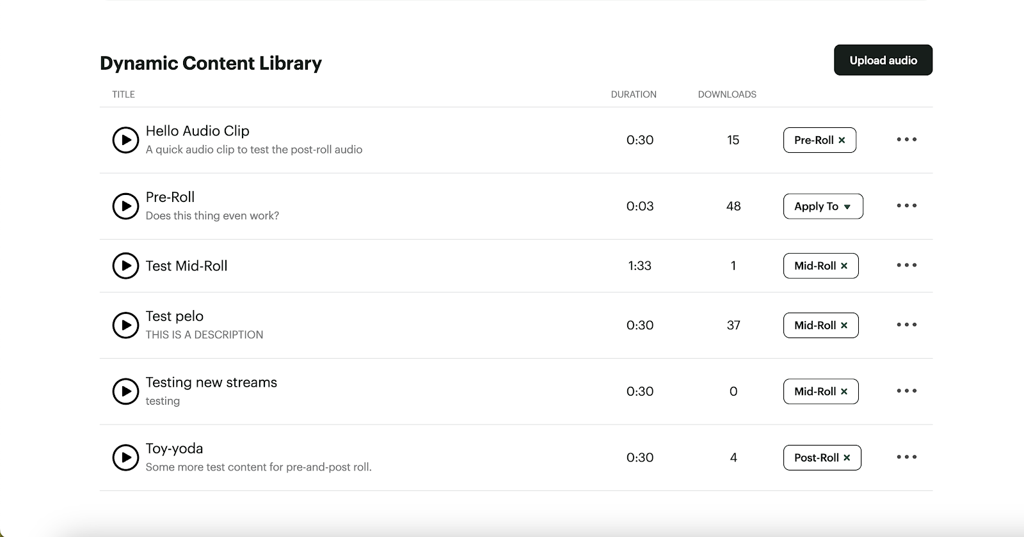Play the Toy-yoda audio clip
1024x537 pixels.
[x=125, y=458]
